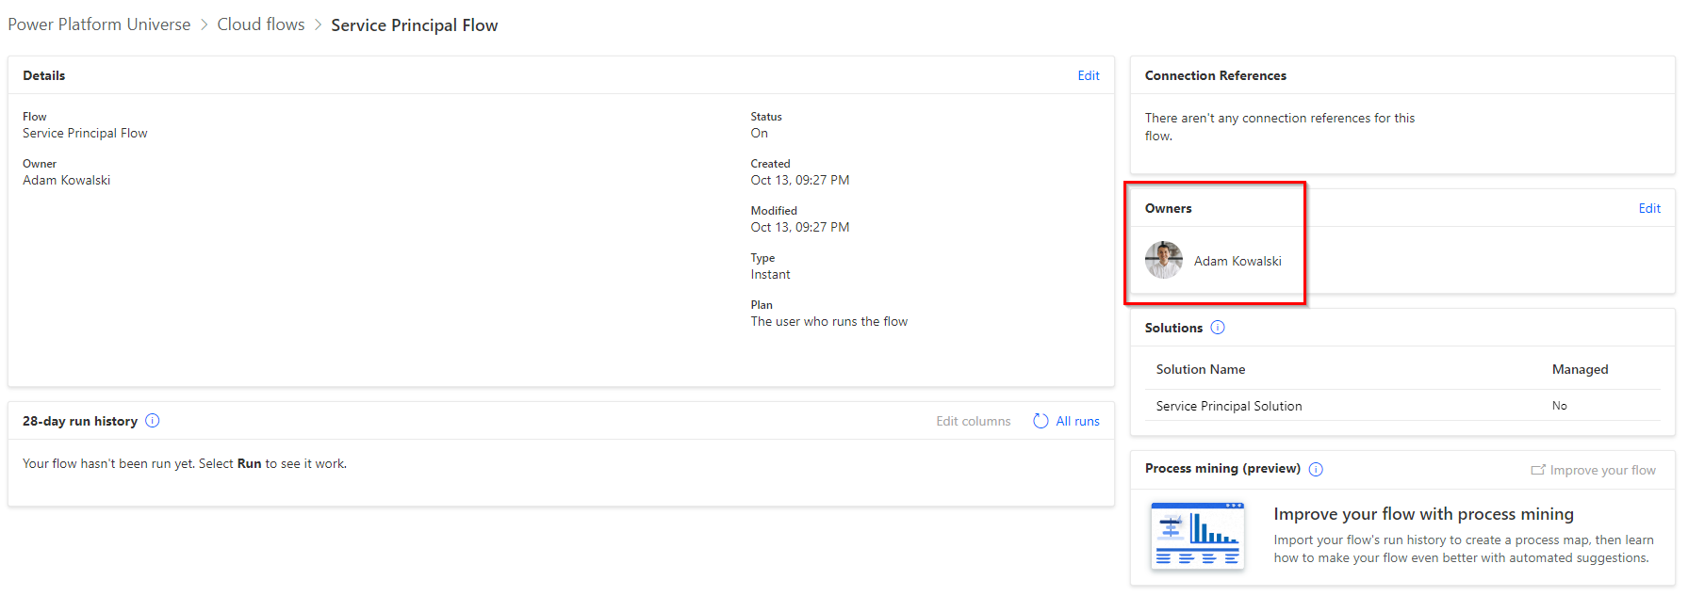Viewport: 1688px width, 596px height.
Task: Click the Improve your flow external-link icon
Action: [x=1538, y=470]
